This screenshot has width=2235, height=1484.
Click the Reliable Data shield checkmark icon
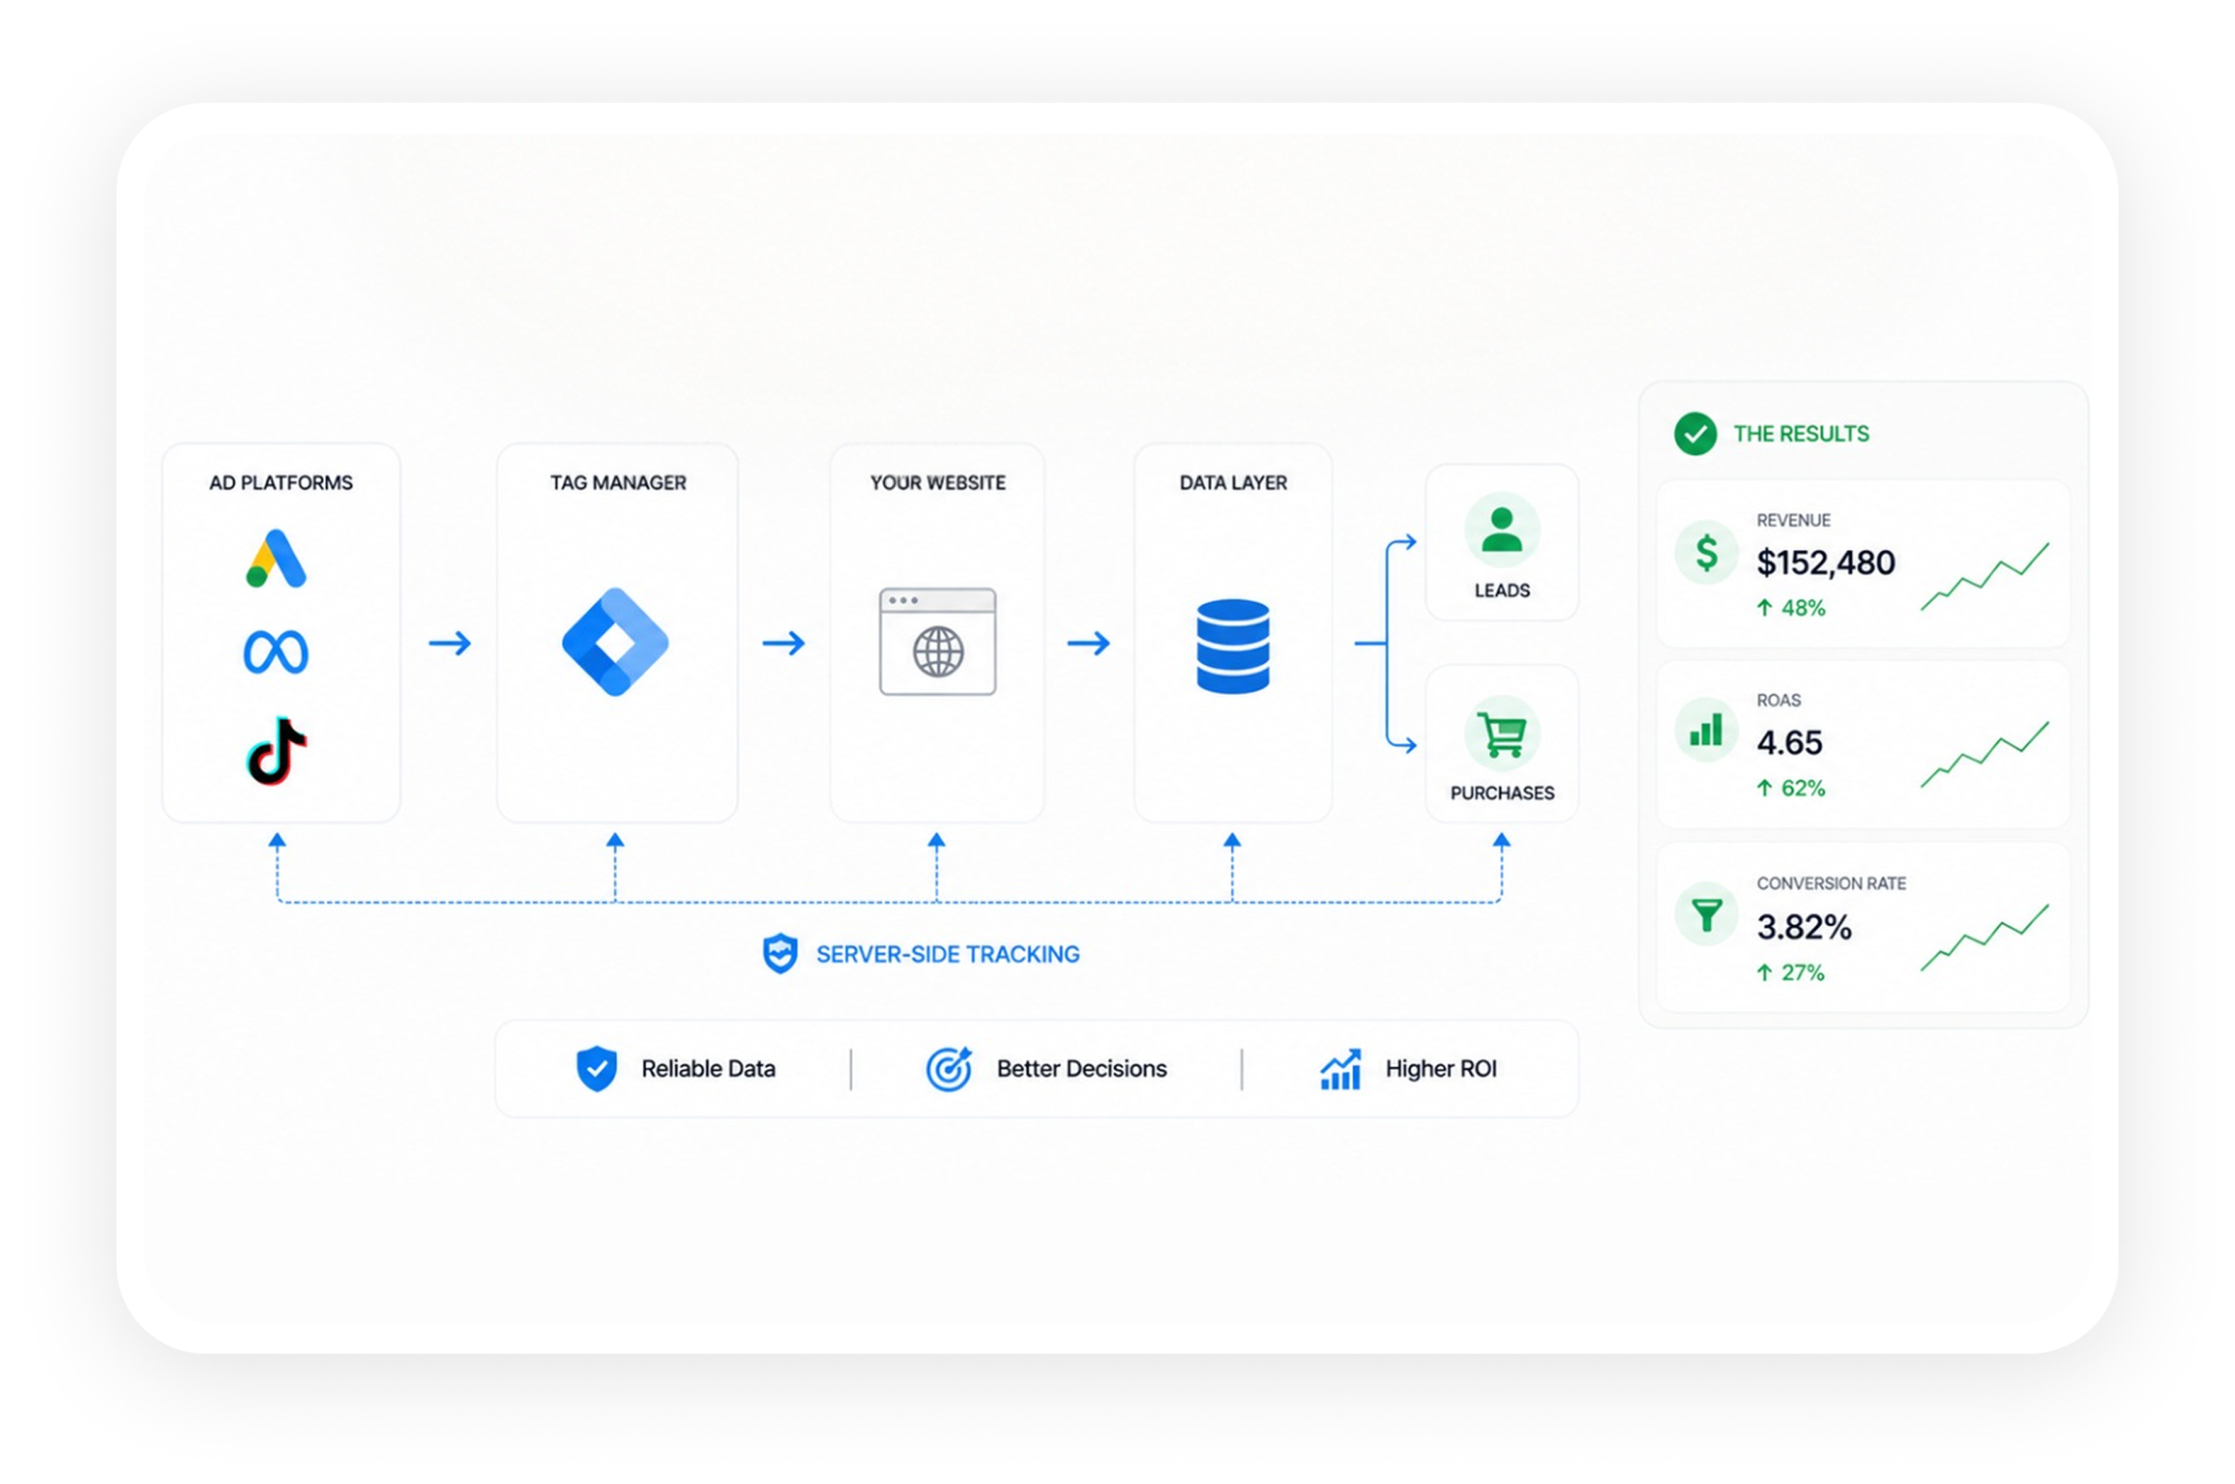point(596,1068)
